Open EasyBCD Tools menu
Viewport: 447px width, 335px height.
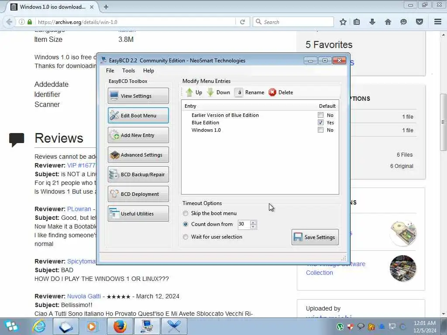[x=129, y=71]
